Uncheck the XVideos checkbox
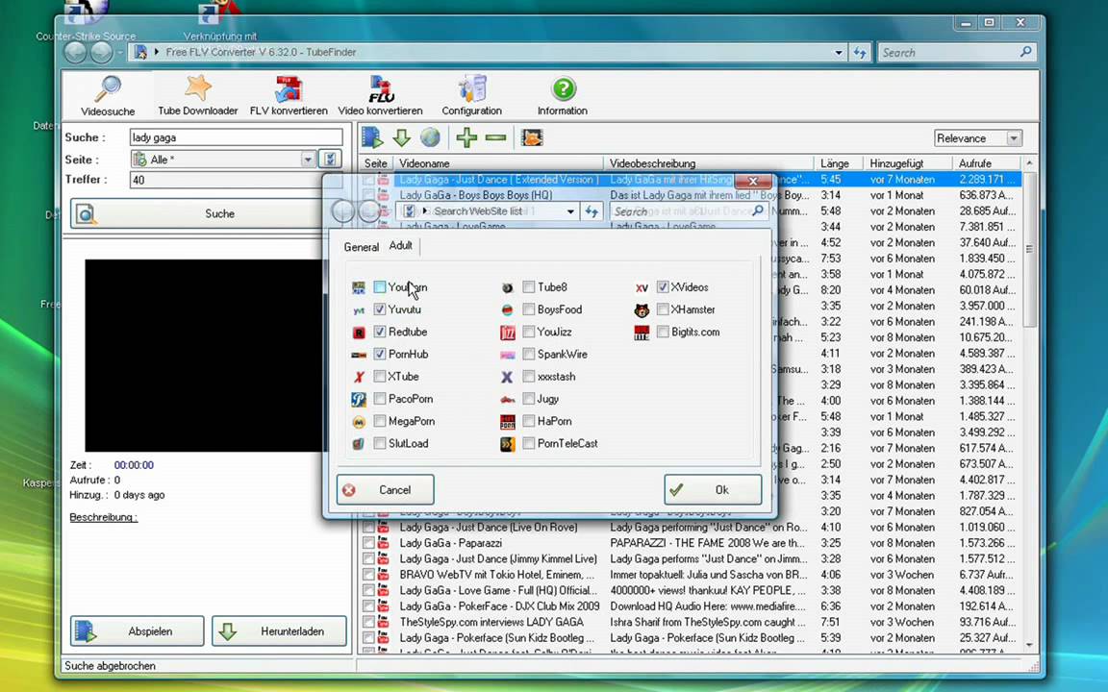The image size is (1108, 692). tap(663, 287)
